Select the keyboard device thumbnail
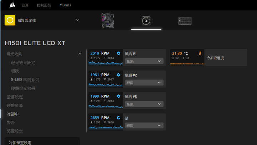Screen dimensions: 257x145 click(185, 21)
